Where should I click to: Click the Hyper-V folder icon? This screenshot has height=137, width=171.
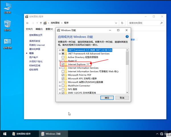click(x=66, y=61)
